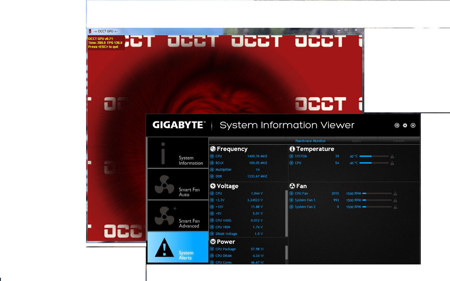Click the list icon beside System Fan 2

(291, 207)
